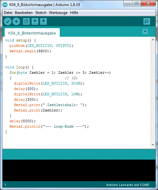Expand the tab options dropdown arrow
158x190 pixels.
(x=145, y=32)
